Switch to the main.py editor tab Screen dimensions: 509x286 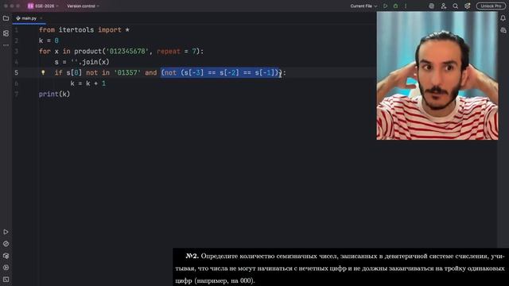tap(29, 18)
